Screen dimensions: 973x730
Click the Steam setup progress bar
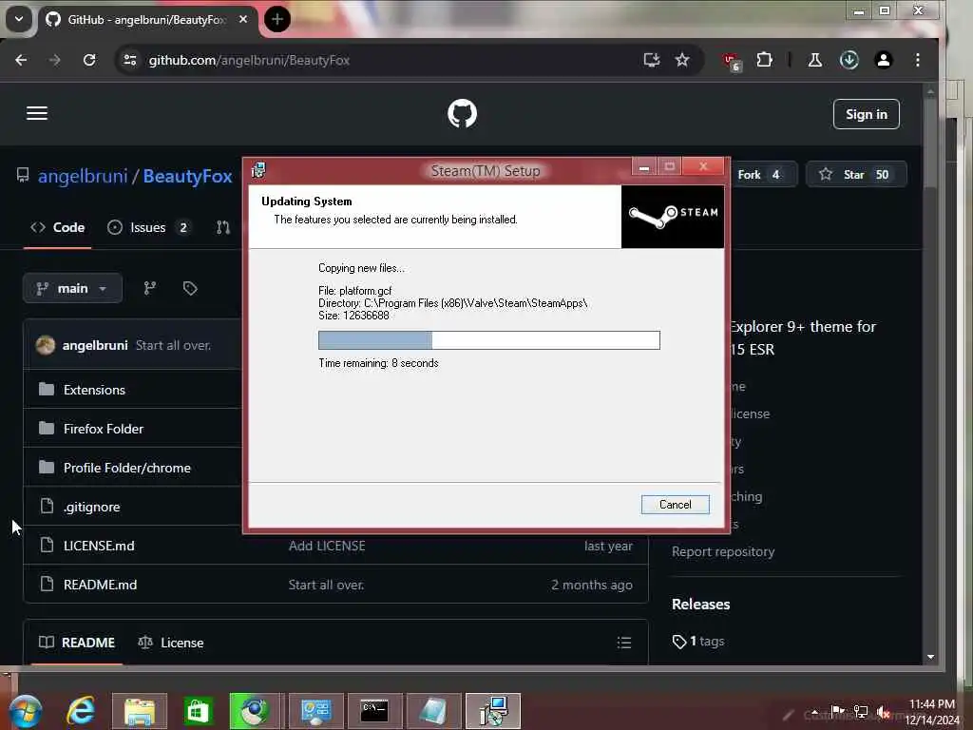tap(489, 339)
